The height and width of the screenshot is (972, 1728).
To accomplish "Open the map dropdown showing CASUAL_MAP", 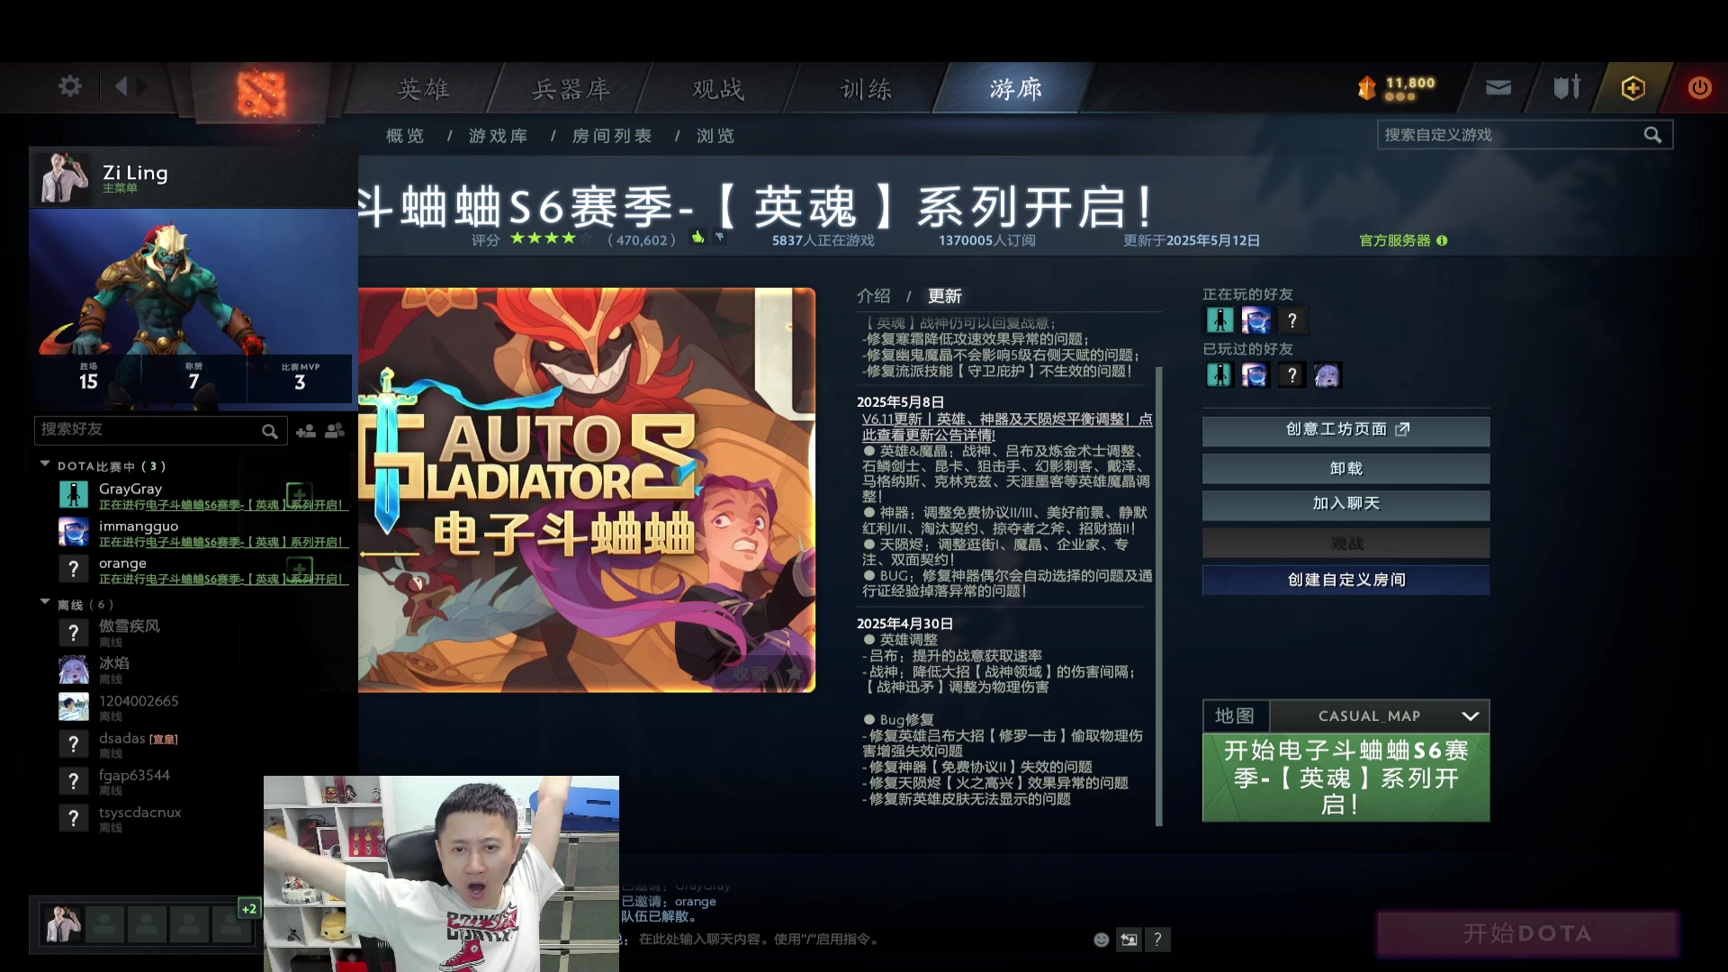I will tap(1379, 716).
